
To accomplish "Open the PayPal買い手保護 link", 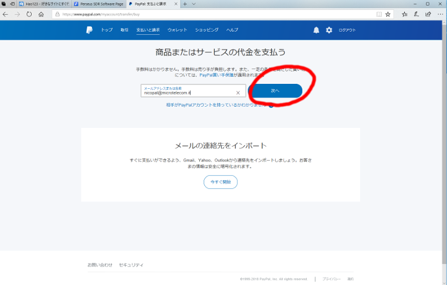I will point(217,75).
